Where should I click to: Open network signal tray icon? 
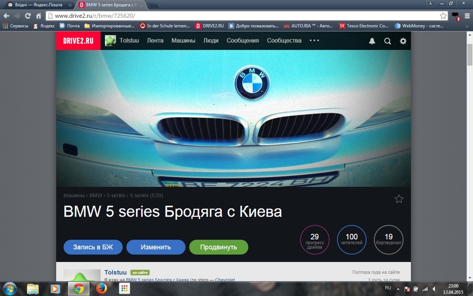pos(425,289)
